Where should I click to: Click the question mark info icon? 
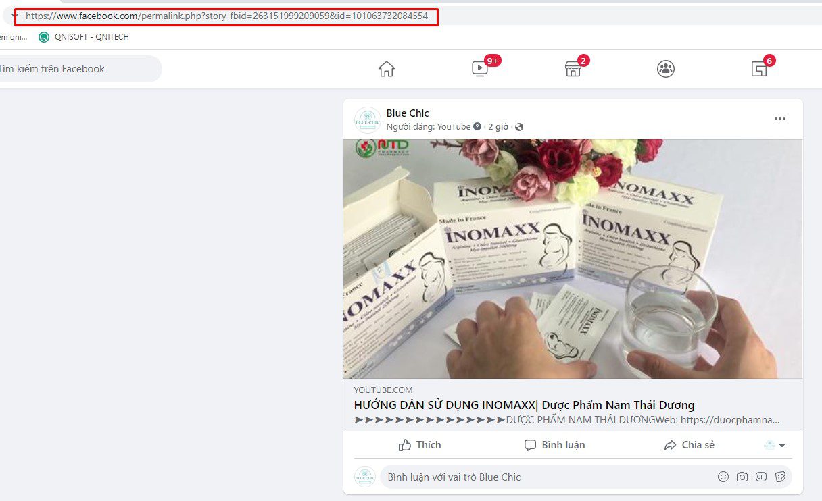click(x=477, y=126)
